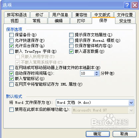Switch to the 安全性 tab
The height and width of the screenshot is (138, 139).
tap(125, 21)
